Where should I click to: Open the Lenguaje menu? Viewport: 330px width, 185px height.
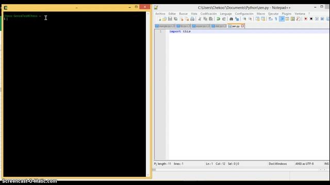226,14
